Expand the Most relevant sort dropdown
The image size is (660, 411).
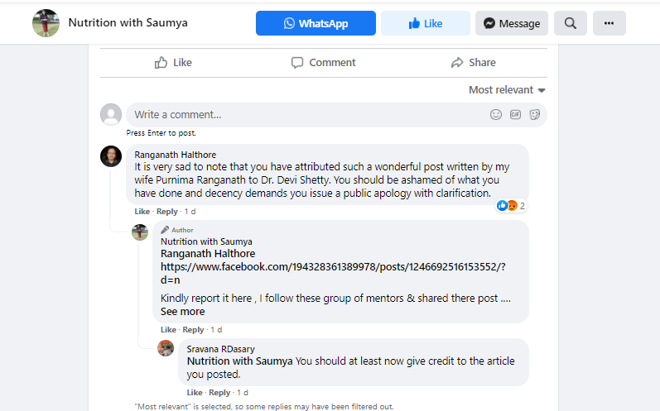click(507, 89)
